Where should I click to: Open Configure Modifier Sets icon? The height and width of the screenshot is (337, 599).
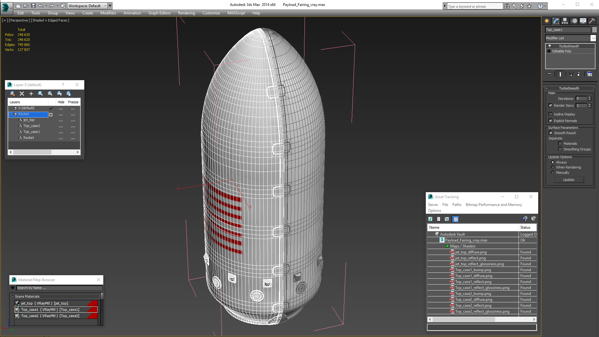click(x=590, y=74)
